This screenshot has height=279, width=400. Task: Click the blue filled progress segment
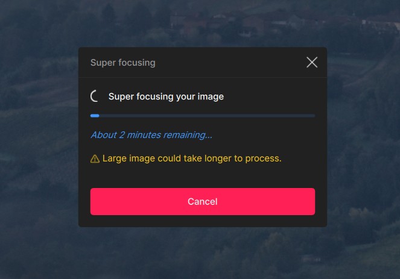pos(95,115)
